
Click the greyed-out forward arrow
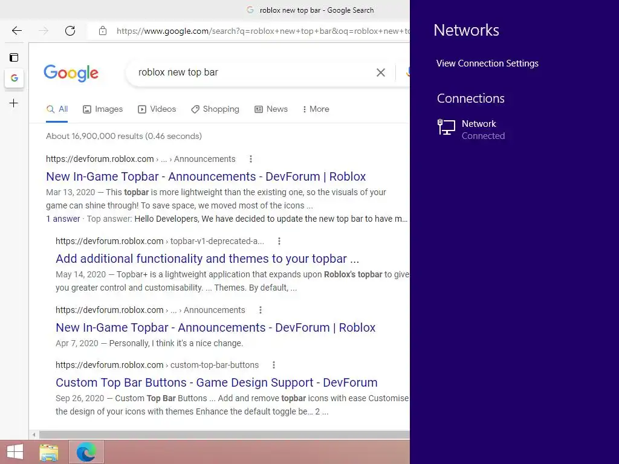(x=44, y=31)
